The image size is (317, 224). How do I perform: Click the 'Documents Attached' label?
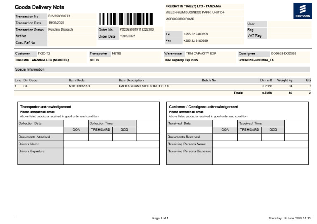34,137
